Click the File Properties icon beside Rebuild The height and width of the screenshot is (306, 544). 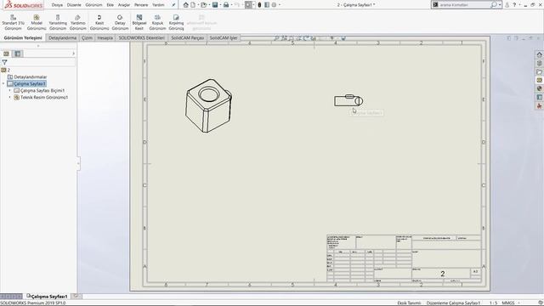267,5
